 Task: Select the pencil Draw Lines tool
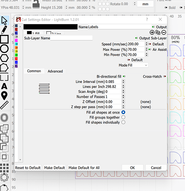pyautogui.click(x=4, y=30)
